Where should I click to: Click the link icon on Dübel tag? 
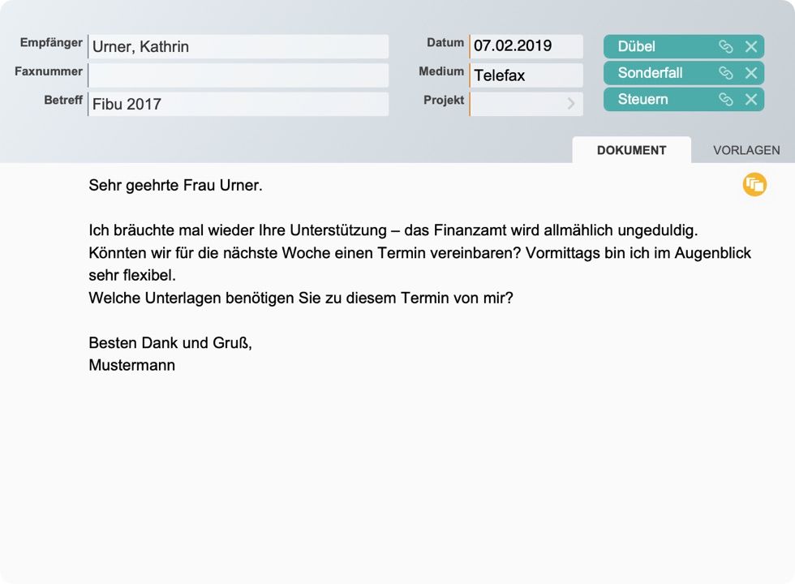[x=726, y=47]
